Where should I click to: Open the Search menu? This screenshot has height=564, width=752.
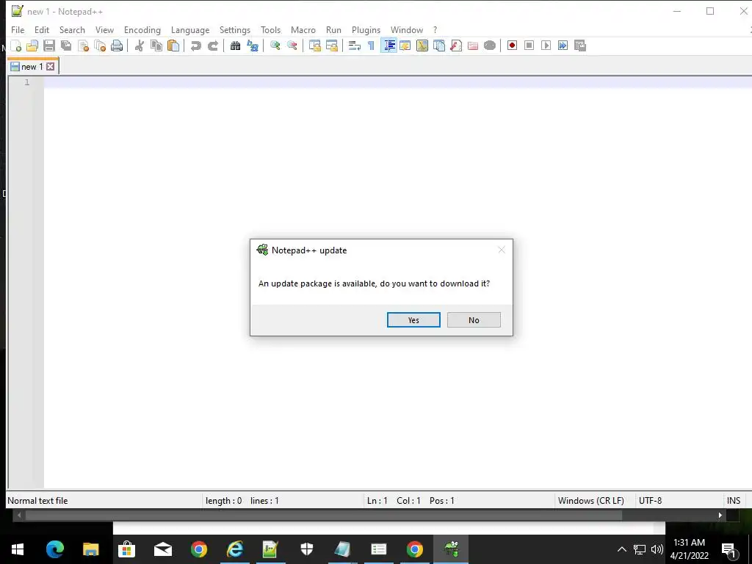click(x=72, y=29)
